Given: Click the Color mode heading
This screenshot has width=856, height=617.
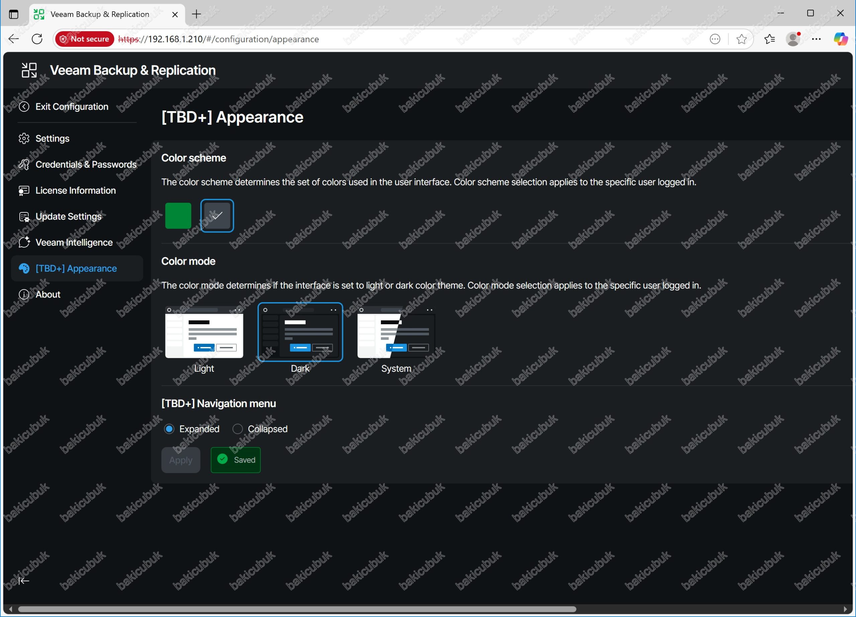Looking at the screenshot, I should click(x=188, y=261).
